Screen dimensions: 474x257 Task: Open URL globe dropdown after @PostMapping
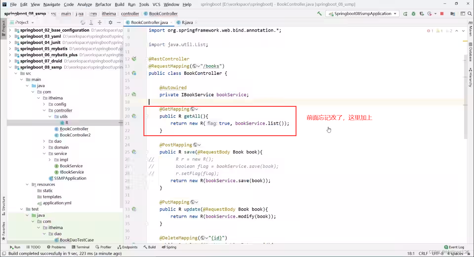tap(197, 145)
